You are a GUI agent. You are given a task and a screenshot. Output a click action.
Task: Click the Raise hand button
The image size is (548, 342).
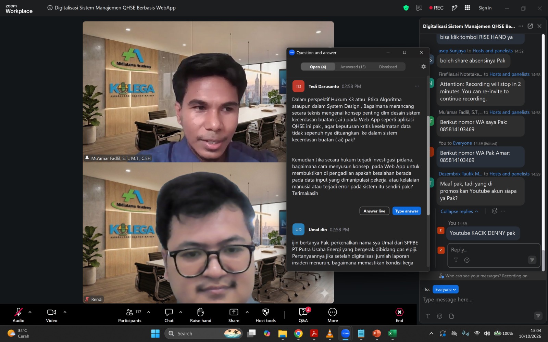(x=201, y=315)
